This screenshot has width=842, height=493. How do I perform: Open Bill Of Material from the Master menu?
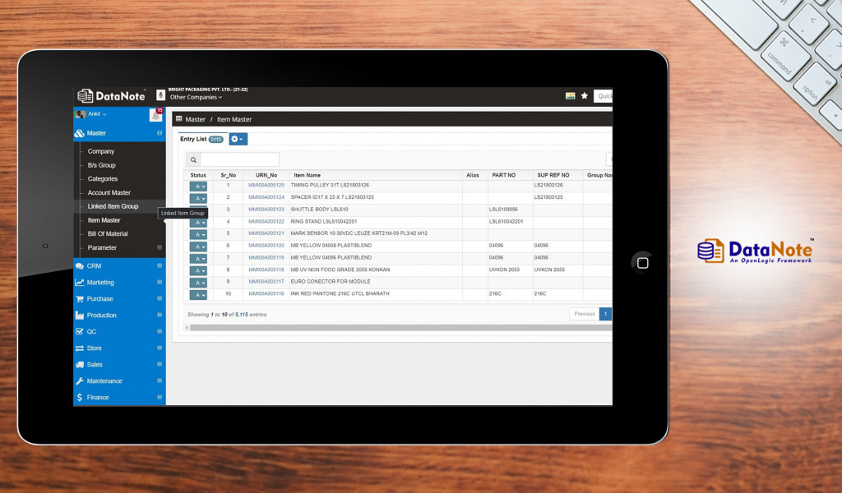[x=108, y=233]
